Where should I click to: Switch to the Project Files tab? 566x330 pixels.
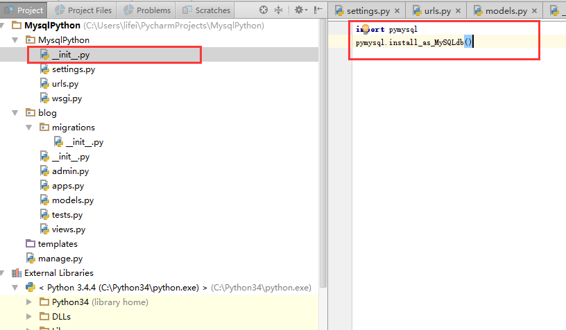click(83, 10)
